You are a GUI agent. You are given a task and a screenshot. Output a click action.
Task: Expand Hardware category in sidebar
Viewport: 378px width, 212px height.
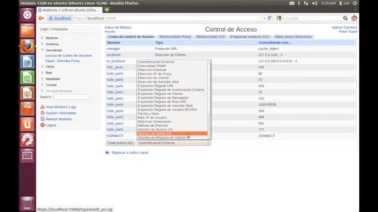point(43,78)
